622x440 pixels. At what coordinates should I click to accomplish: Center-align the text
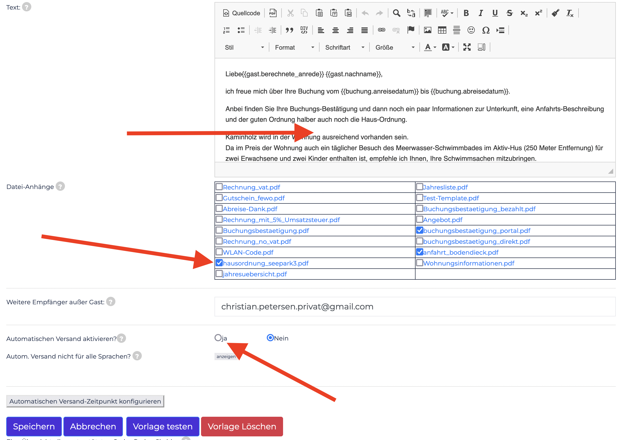point(335,30)
